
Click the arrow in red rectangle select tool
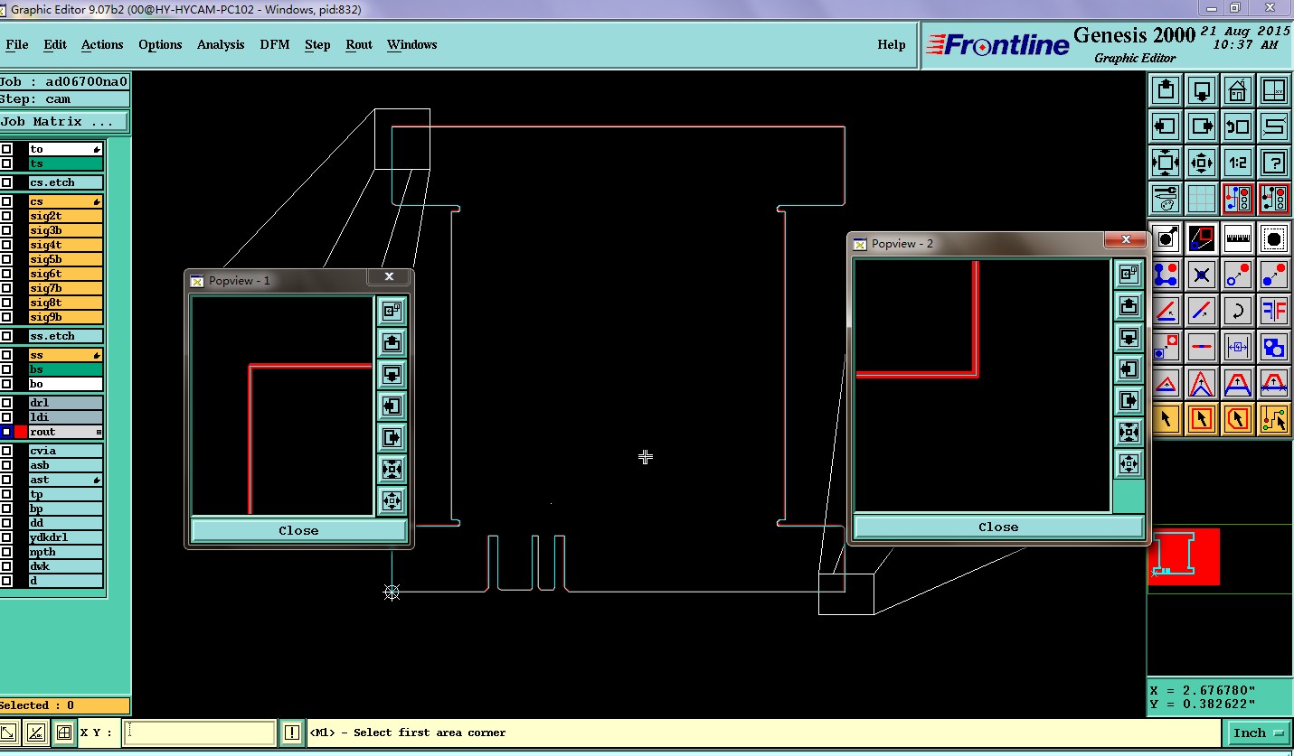click(1202, 419)
